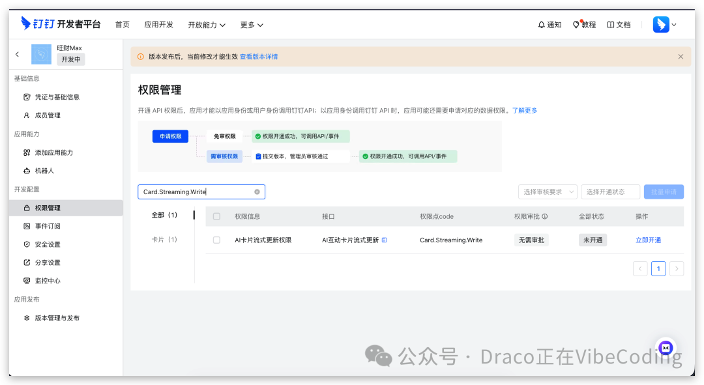Open the 了解更多 link
Screen dimensions: 704x385
point(527,111)
